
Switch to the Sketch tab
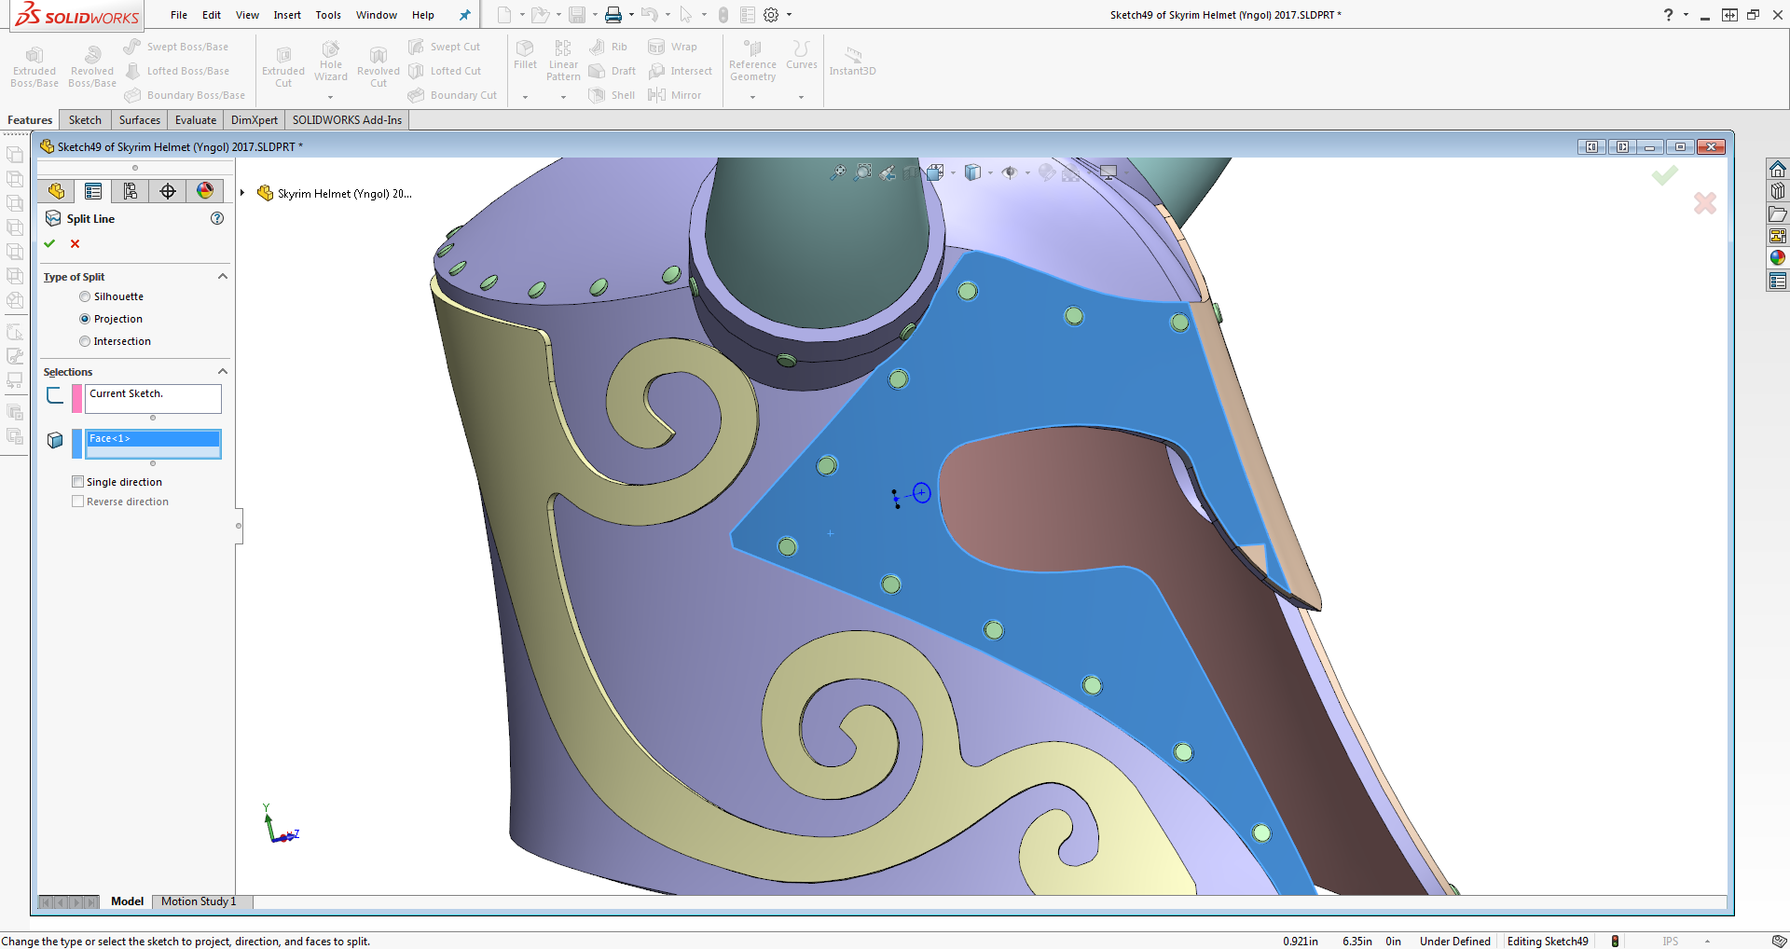click(x=85, y=120)
